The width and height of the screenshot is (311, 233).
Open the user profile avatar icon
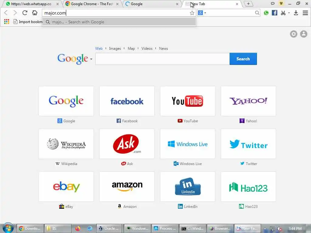coord(303,34)
